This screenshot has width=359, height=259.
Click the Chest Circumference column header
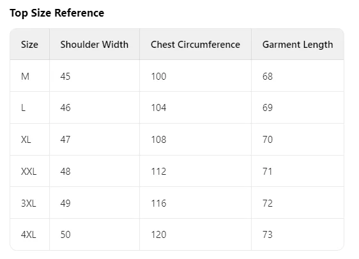point(195,45)
